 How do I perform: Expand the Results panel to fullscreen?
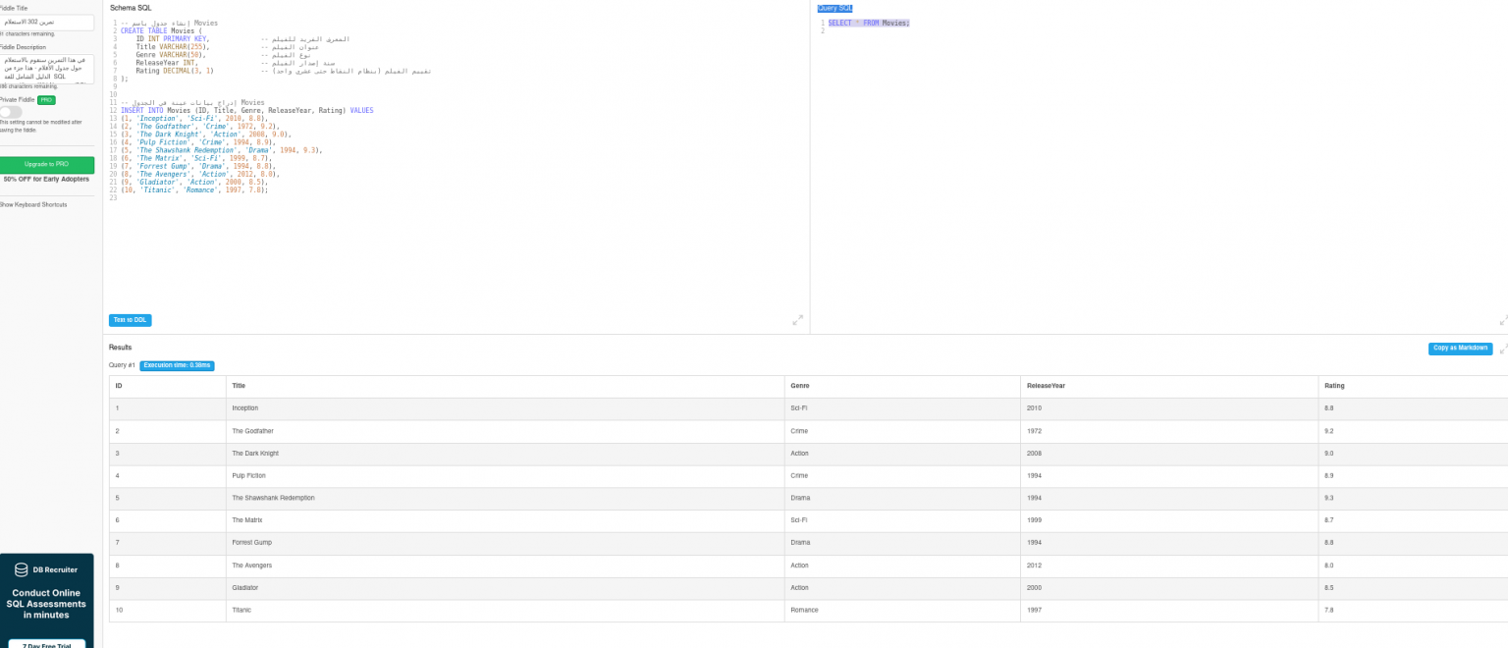click(x=1502, y=349)
